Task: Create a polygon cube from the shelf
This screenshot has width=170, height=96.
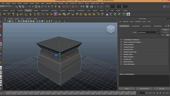Action: pos(9,14)
